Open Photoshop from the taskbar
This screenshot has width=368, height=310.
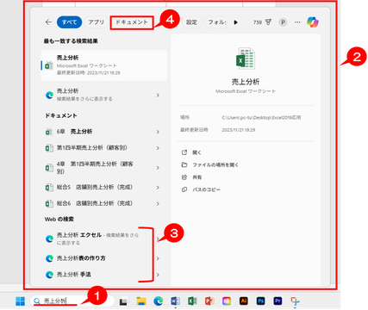[260, 301]
